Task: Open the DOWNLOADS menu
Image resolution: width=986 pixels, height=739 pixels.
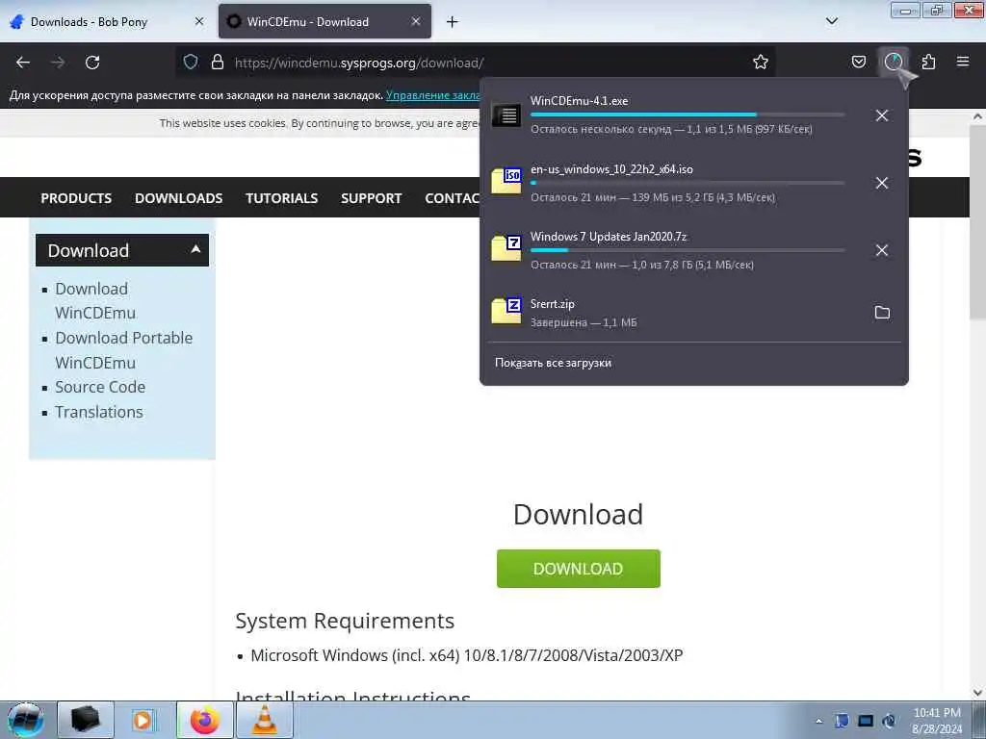Action: coord(178,198)
